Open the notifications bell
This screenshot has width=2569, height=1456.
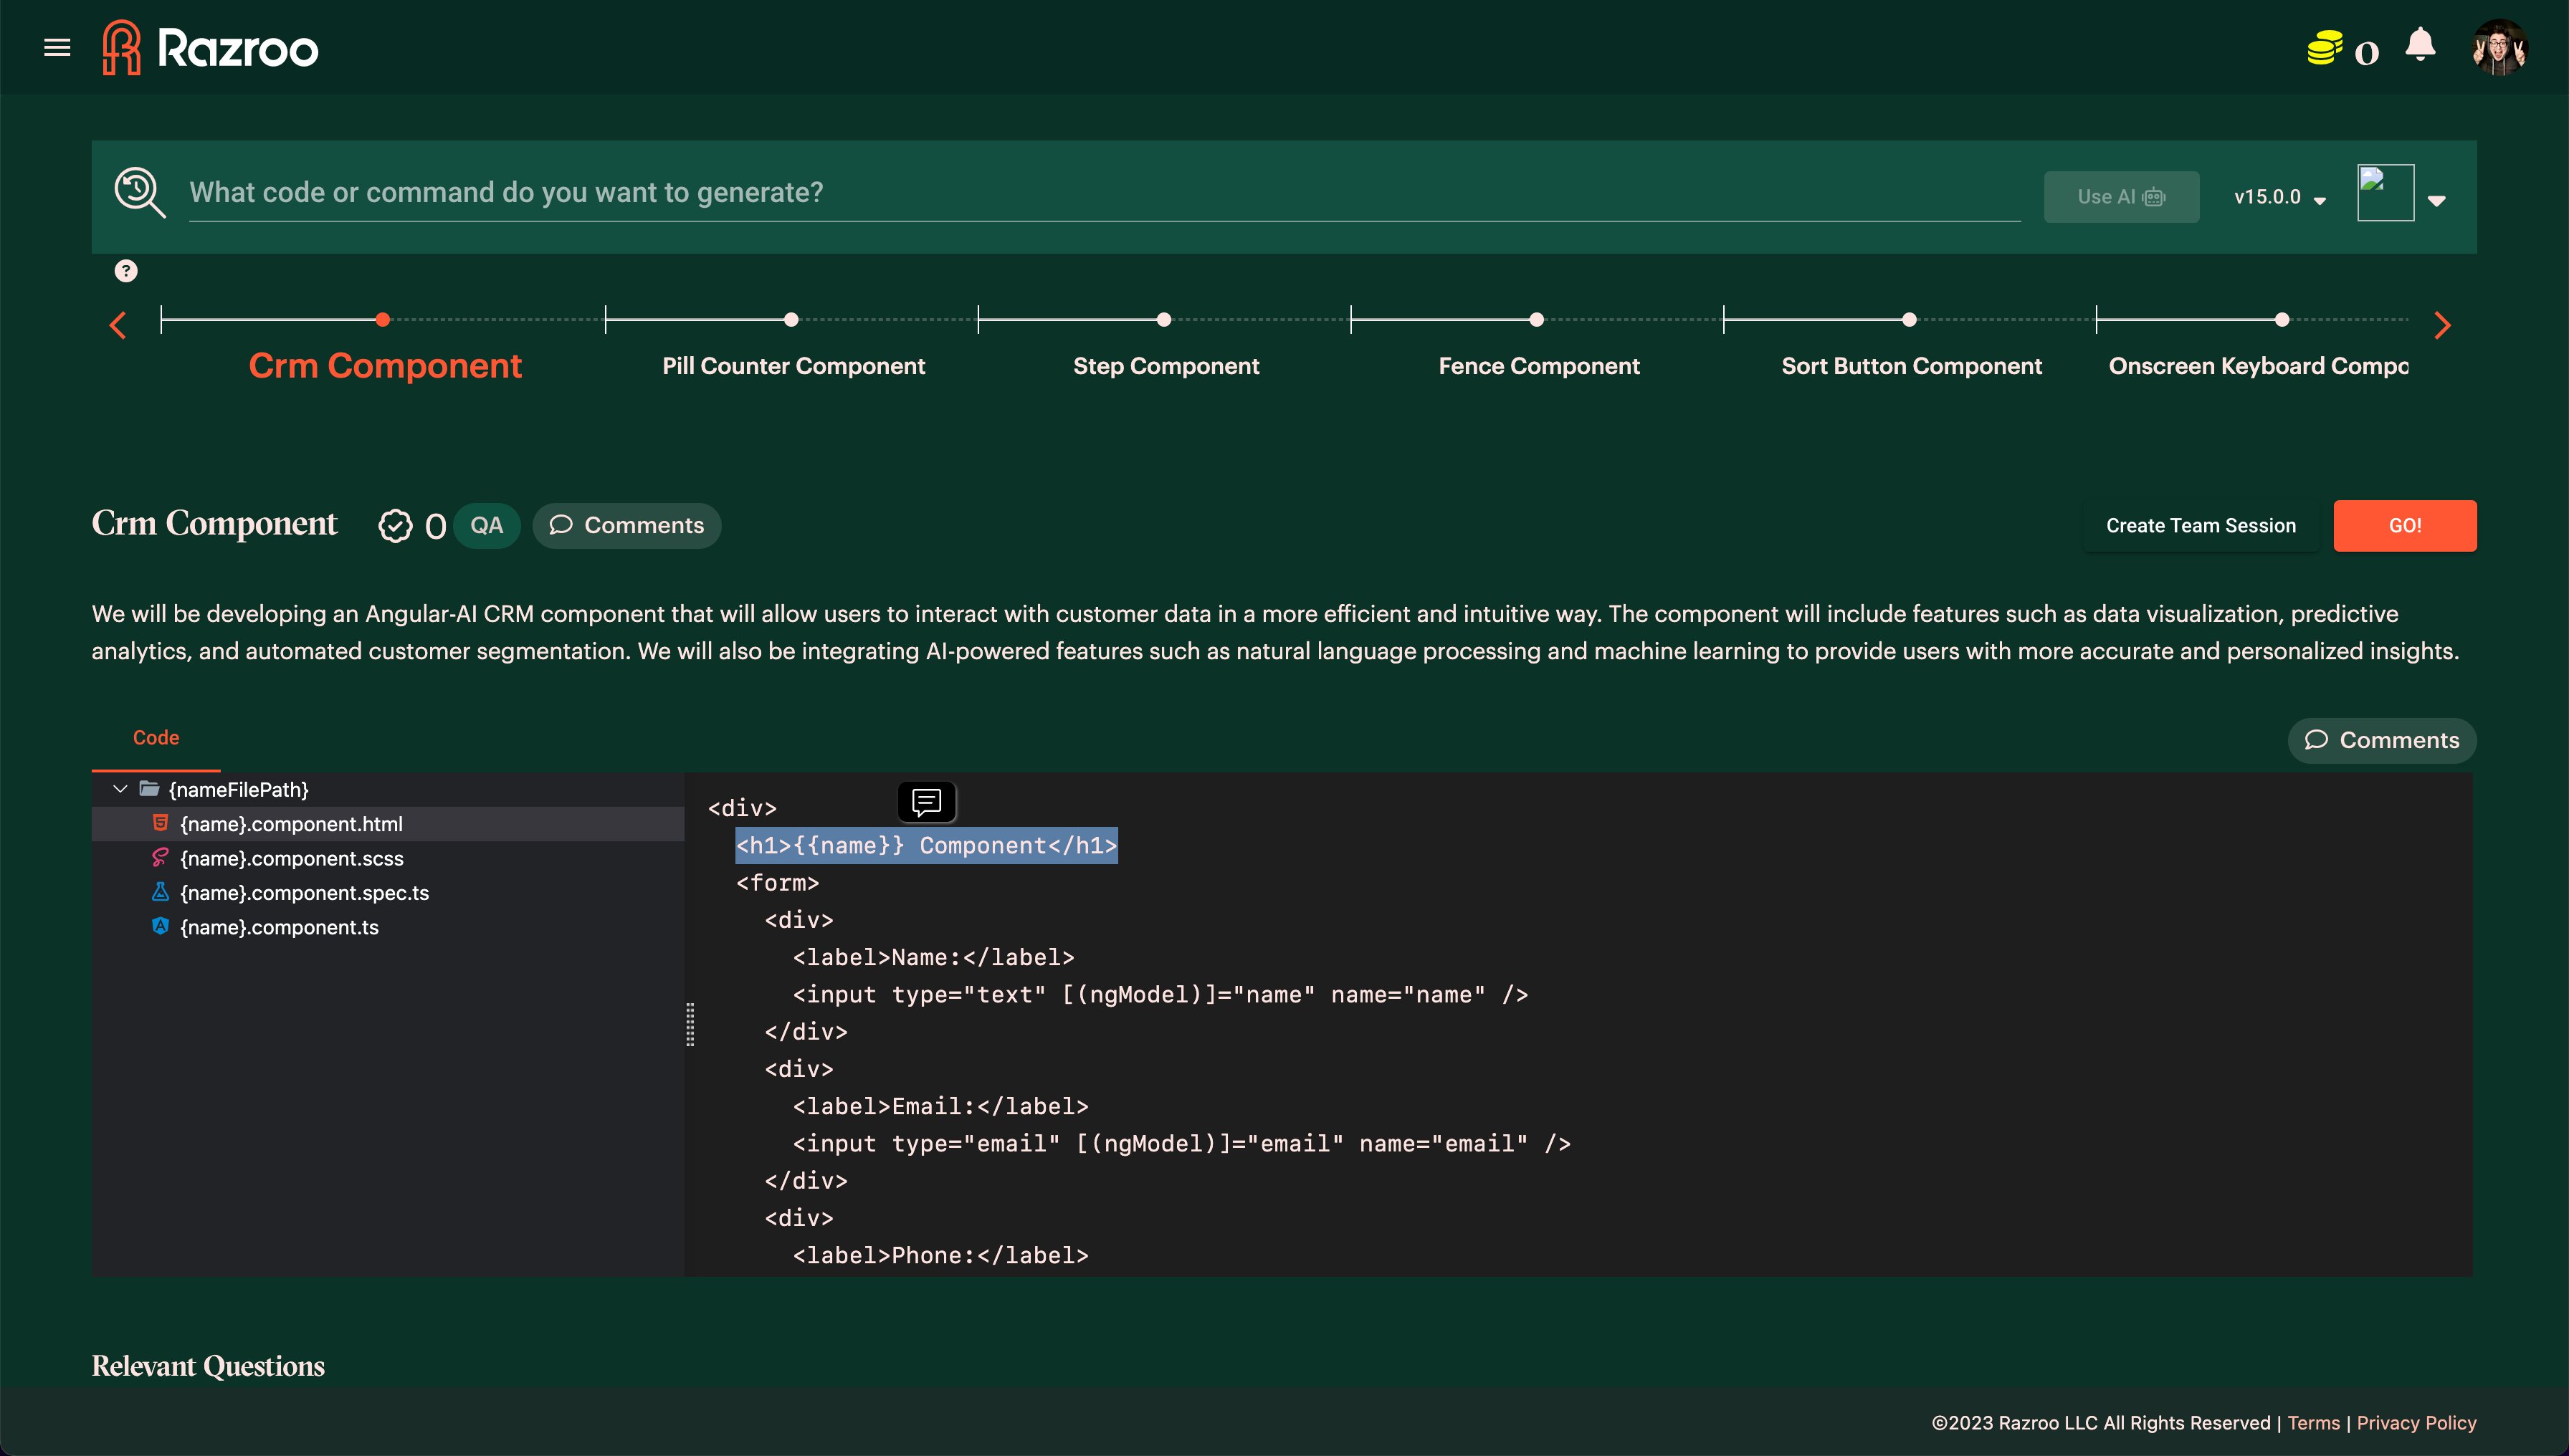[x=2420, y=45]
